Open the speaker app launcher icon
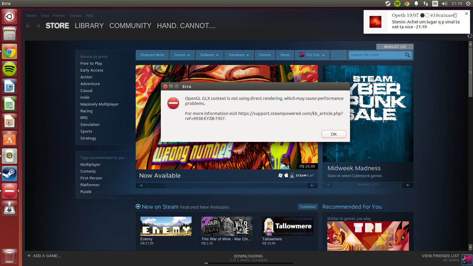The width and height of the screenshot is (473, 266). point(9,156)
